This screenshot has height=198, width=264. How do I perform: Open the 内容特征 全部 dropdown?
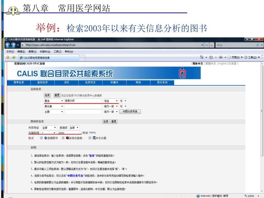point(49,128)
